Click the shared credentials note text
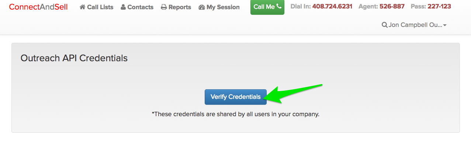 (x=236, y=114)
